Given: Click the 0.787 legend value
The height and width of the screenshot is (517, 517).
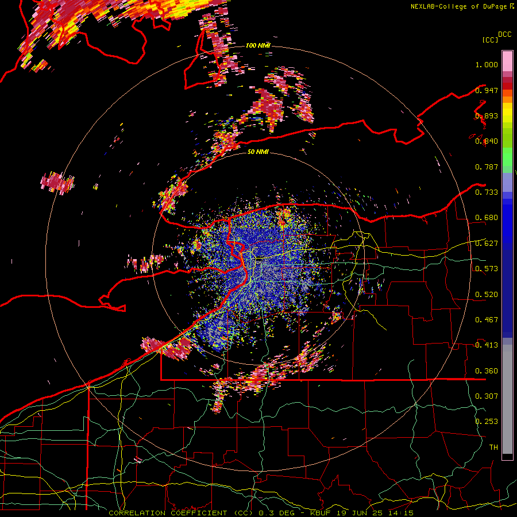Looking at the screenshot, I should (x=487, y=167).
